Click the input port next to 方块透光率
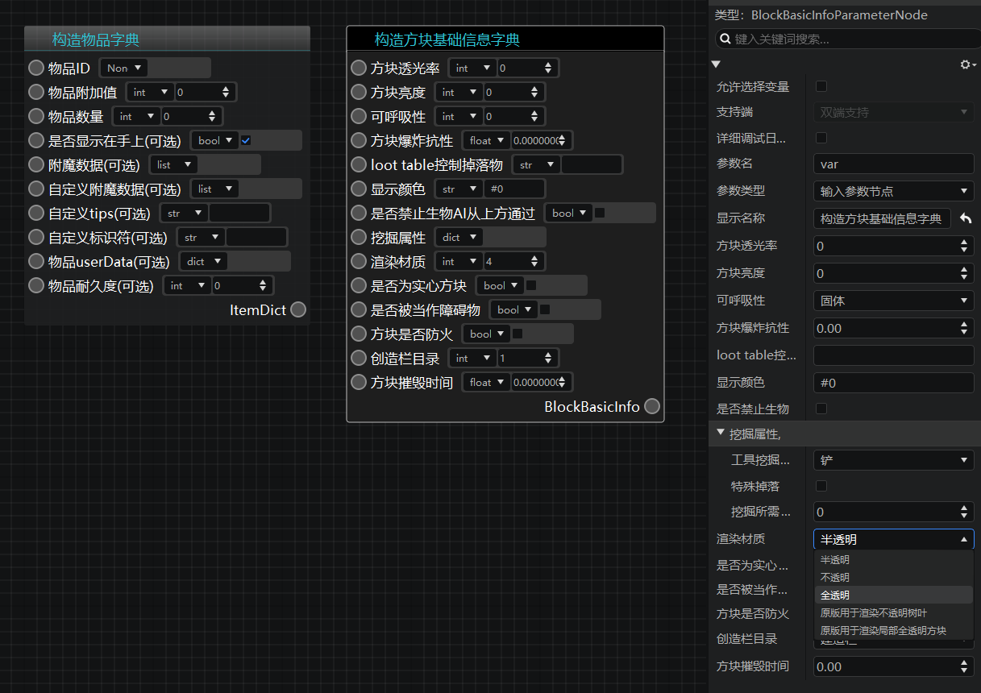 click(x=359, y=68)
